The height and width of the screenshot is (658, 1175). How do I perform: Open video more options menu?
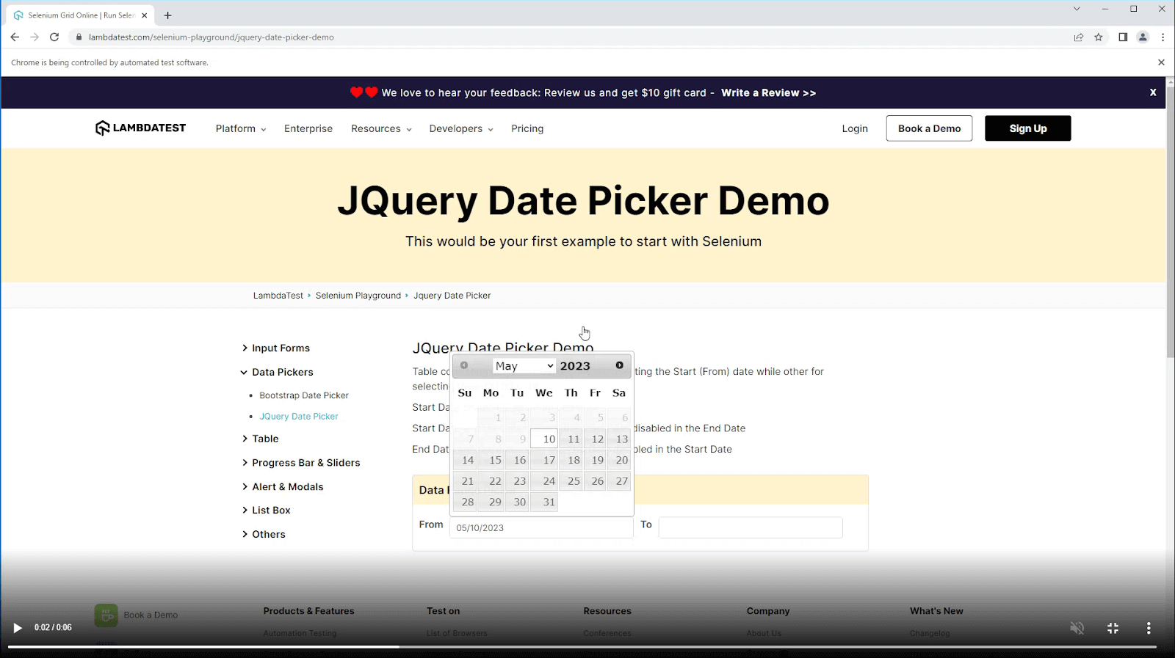pos(1149,628)
